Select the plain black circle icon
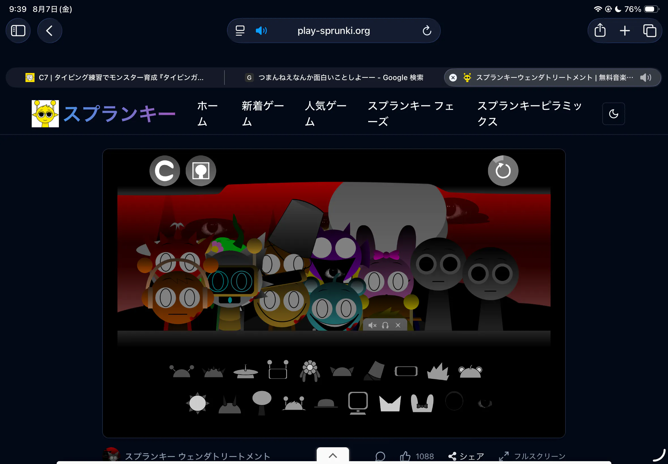This screenshot has width=668, height=464. pos(454,401)
